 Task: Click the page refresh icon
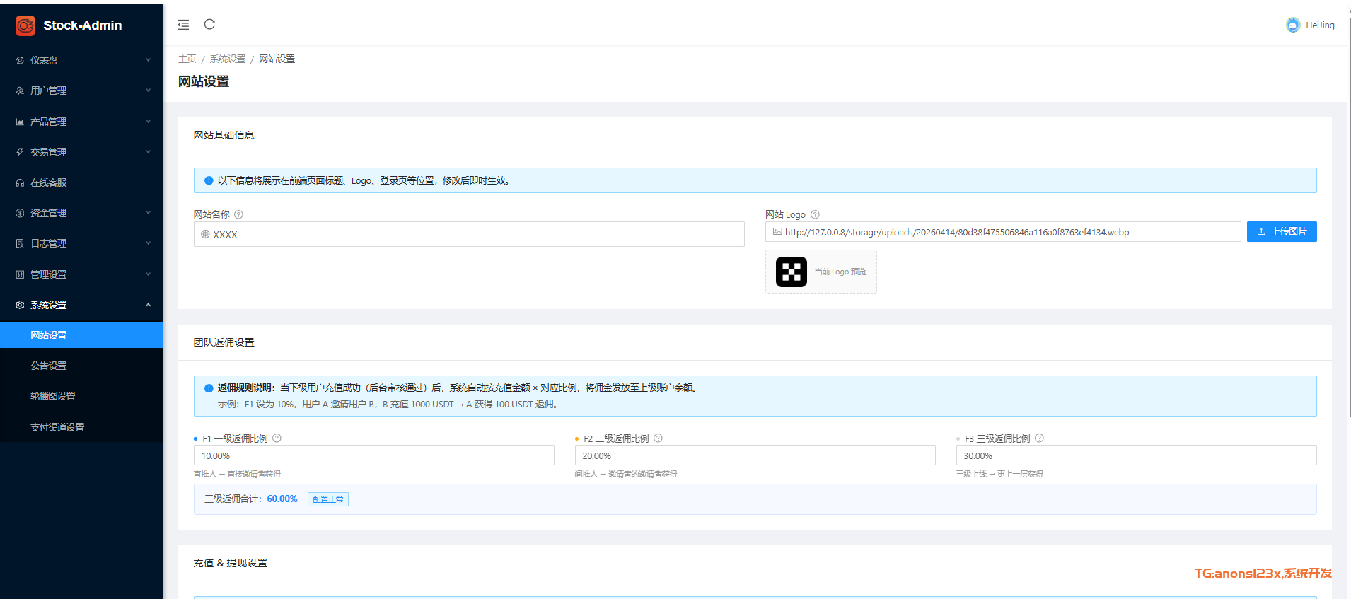[209, 25]
